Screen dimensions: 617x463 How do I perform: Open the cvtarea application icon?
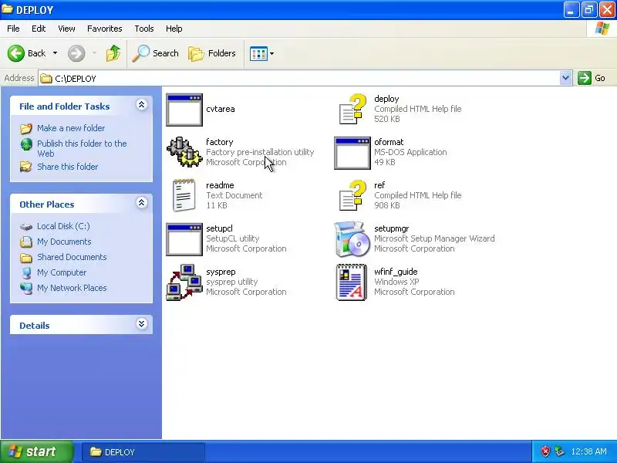point(184,110)
